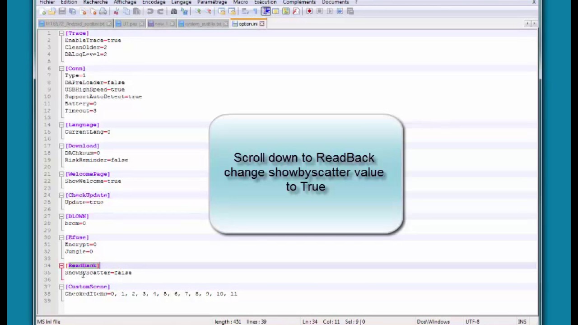This screenshot has width=578, height=325.
Task: Toggle synchronized vertical scrolling icon
Action: pos(222,11)
